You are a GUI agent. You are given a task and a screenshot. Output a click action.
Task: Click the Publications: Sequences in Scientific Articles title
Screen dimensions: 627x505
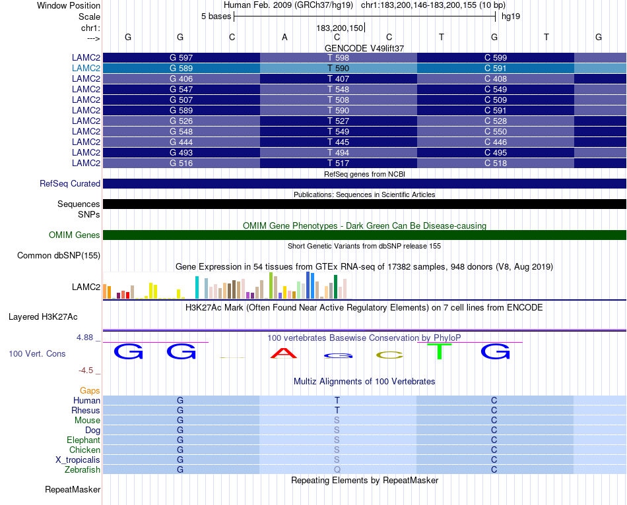364,194
